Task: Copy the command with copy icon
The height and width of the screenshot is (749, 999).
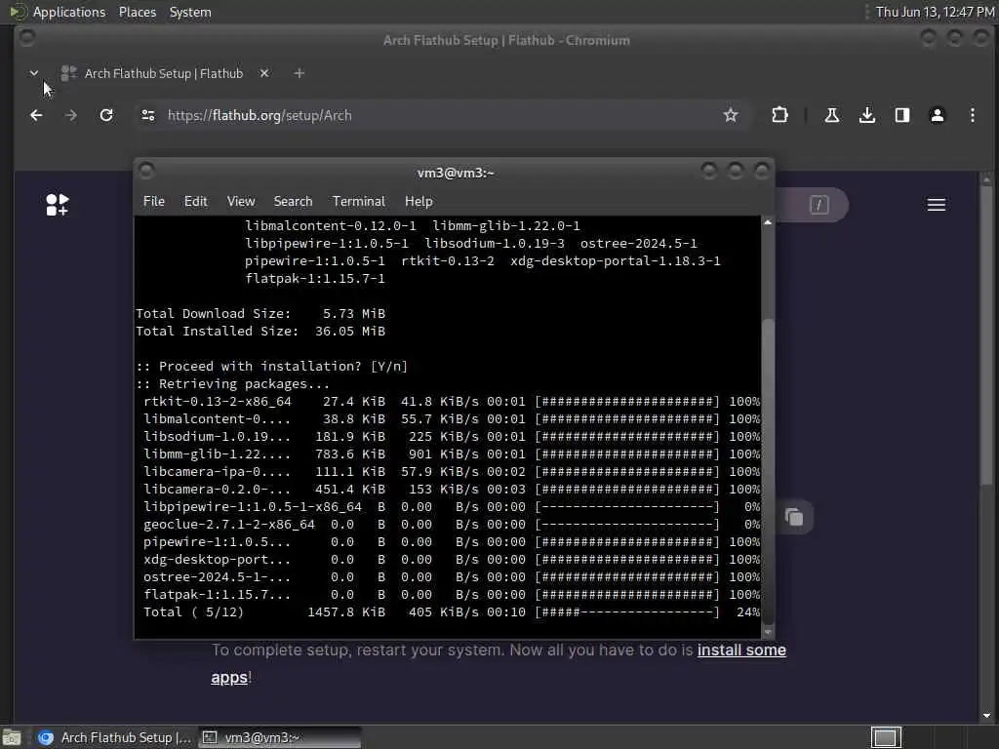Action: (x=794, y=517)
